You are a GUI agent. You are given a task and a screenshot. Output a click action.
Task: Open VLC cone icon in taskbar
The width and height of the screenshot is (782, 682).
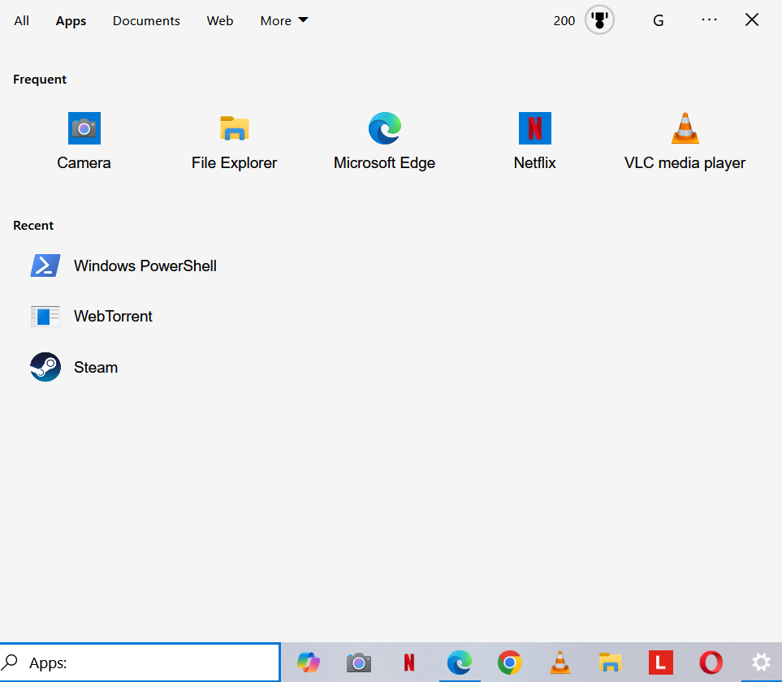tap(560, 663)
